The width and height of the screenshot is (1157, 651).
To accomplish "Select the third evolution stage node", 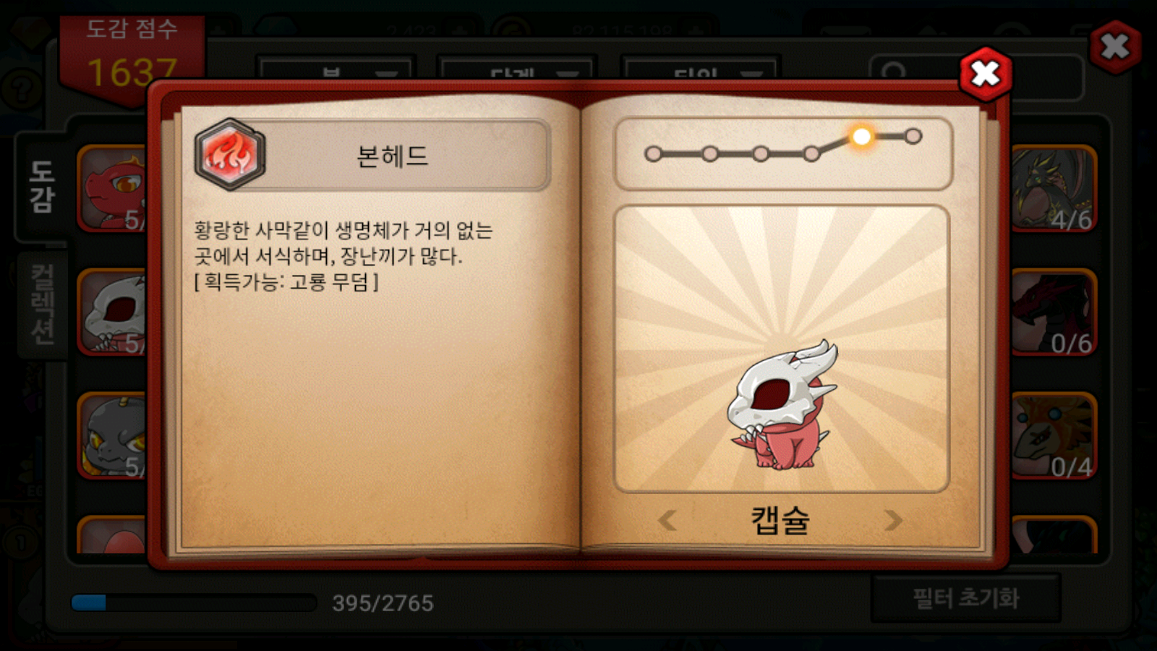I will [x=760, y=154].
